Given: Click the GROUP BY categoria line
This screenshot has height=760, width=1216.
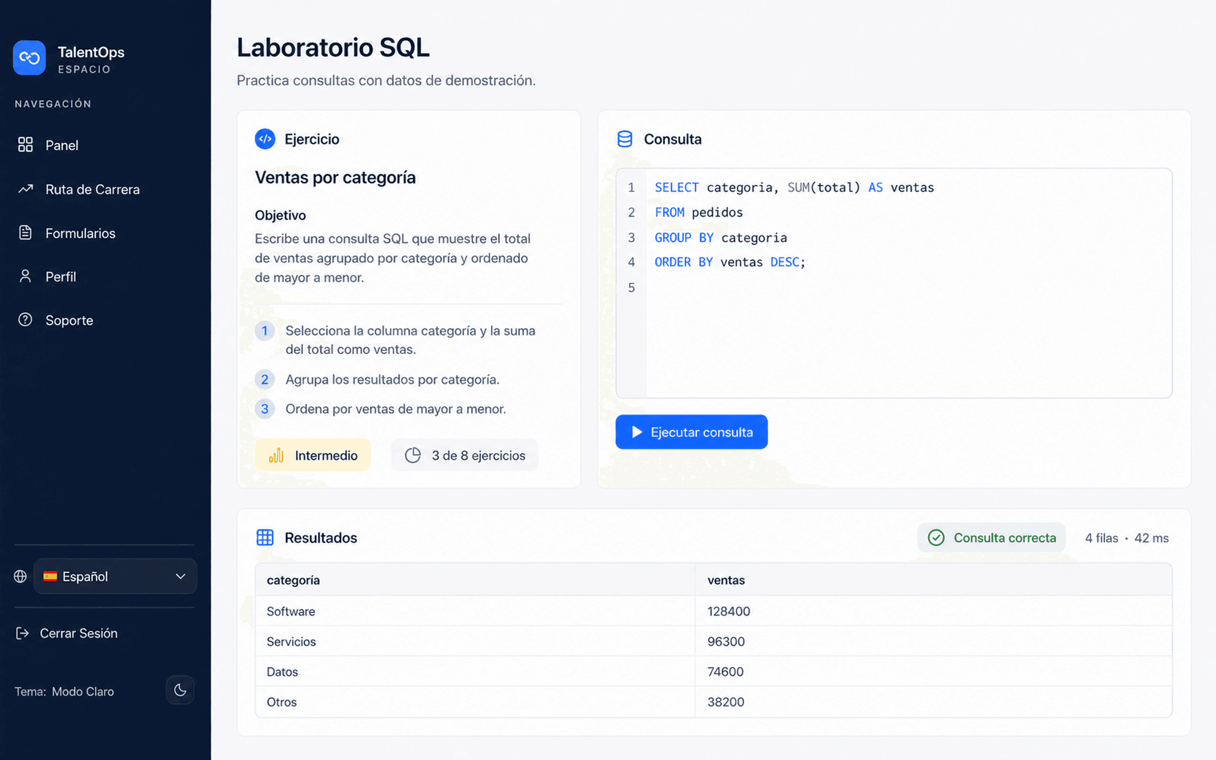Looking at the screenshot, I should click(x=720, y=237).
